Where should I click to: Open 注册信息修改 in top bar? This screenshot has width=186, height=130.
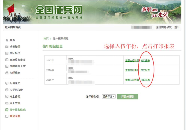tap(164, 27)
